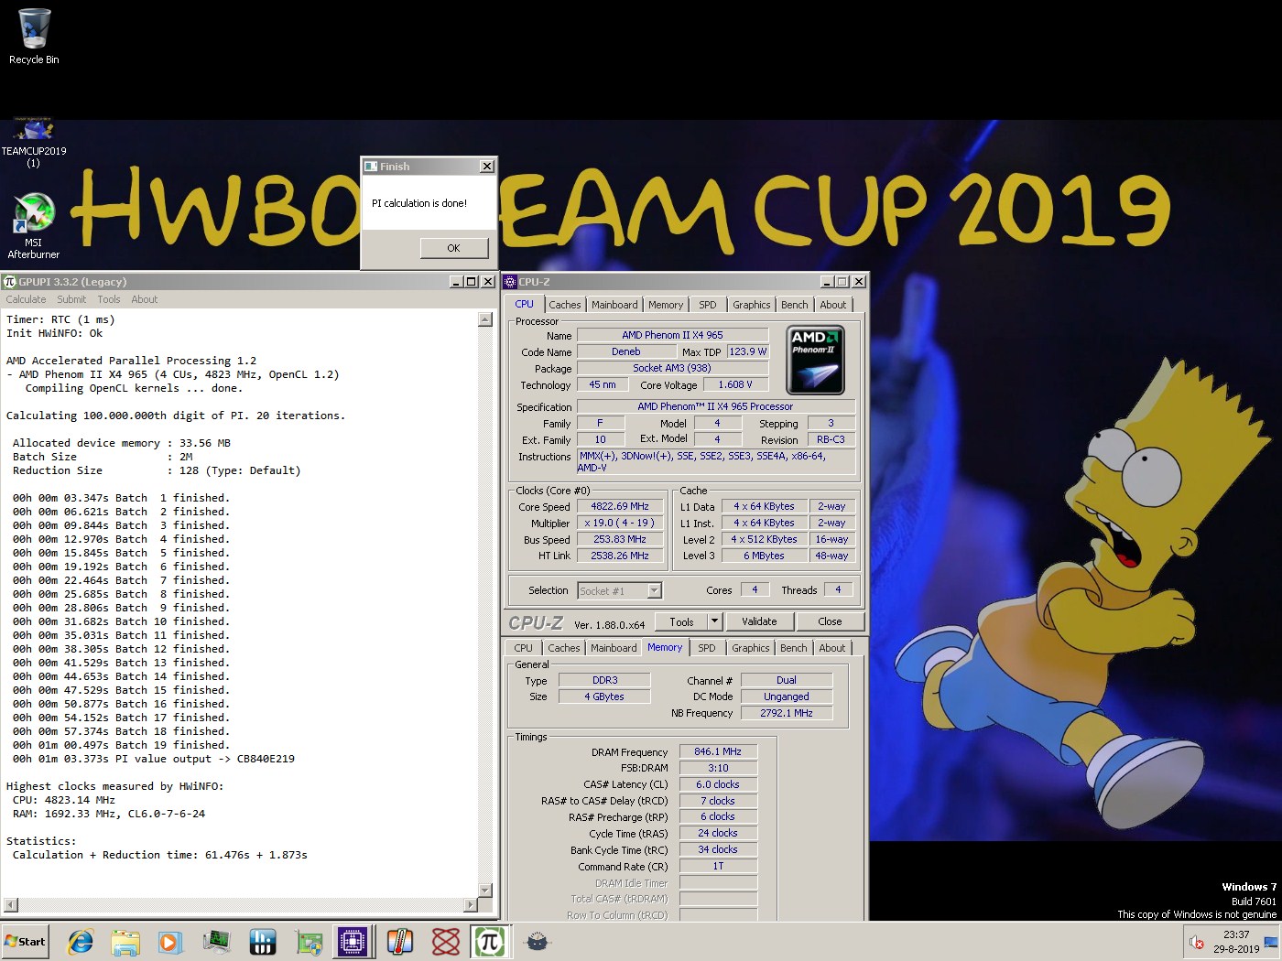Click the Core Speed value 4822.69 MHz
Image resolution: width=1282 pixels, height=961 pixels.
tap(620, 506)
